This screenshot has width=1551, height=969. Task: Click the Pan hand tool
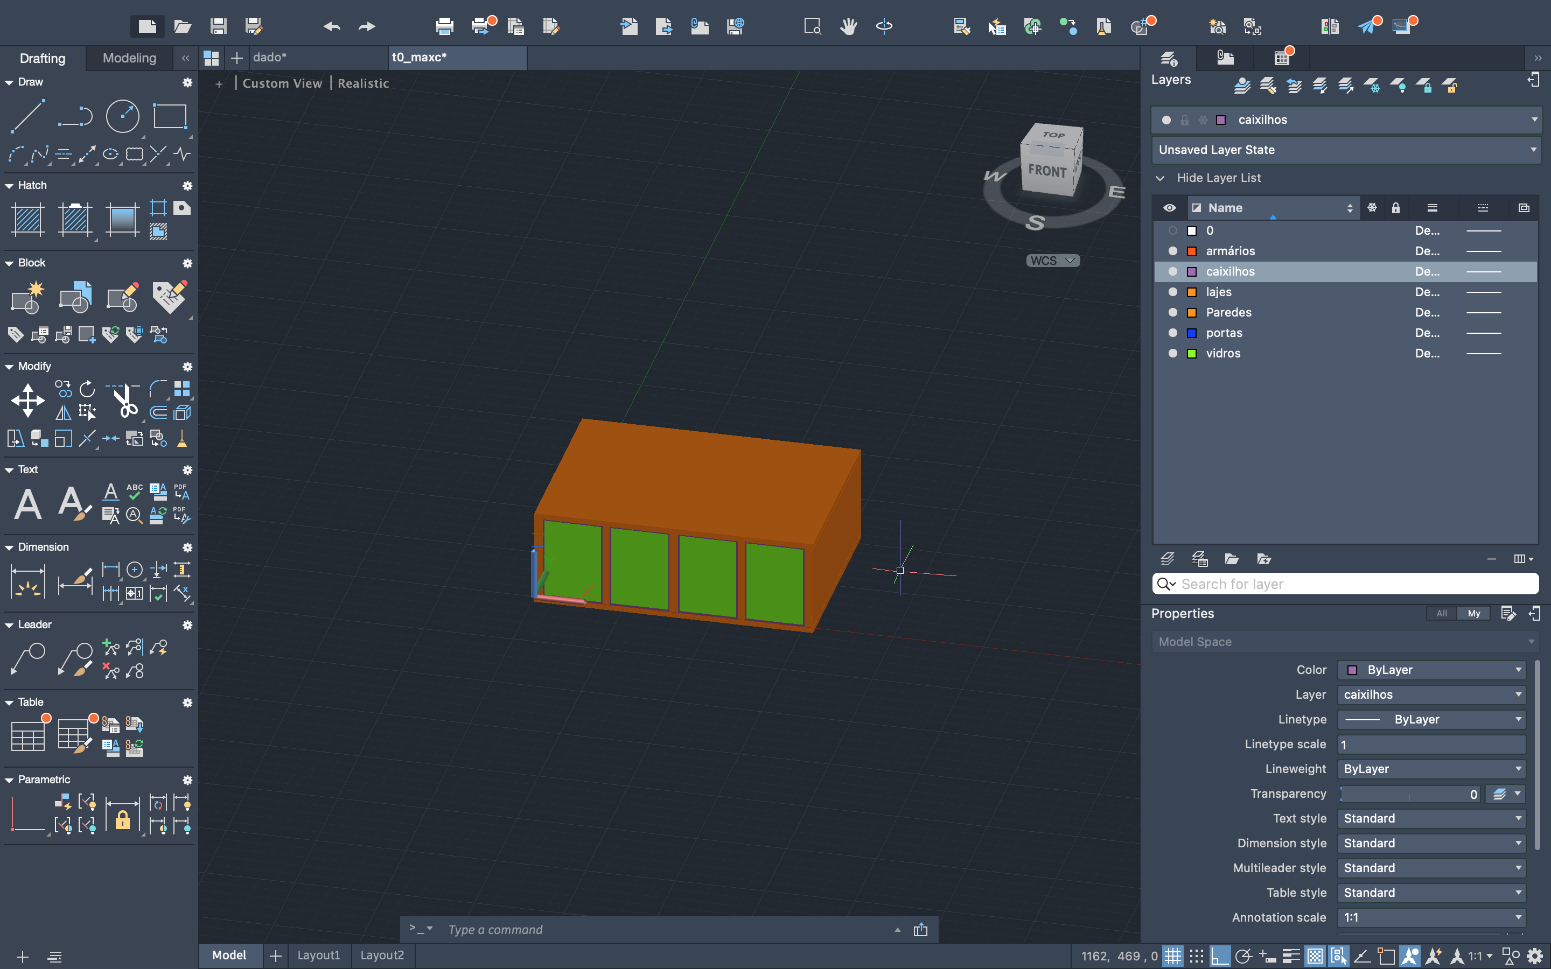point(848,26)
